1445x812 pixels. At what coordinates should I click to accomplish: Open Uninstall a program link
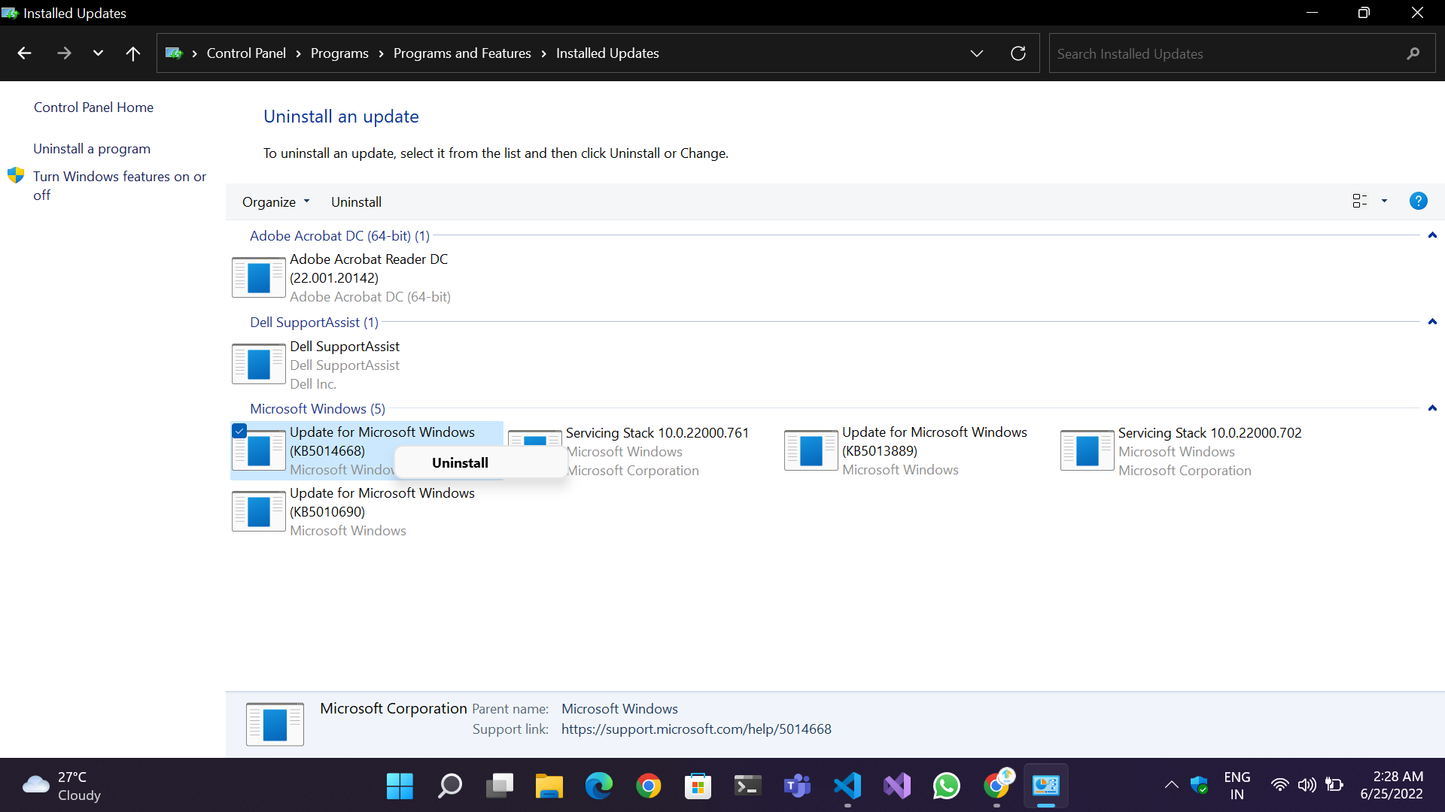[x=92, y=149]
